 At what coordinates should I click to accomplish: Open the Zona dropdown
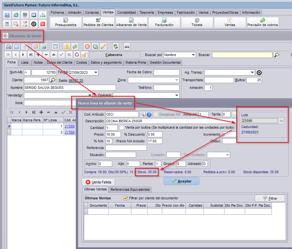pos(177,80)
